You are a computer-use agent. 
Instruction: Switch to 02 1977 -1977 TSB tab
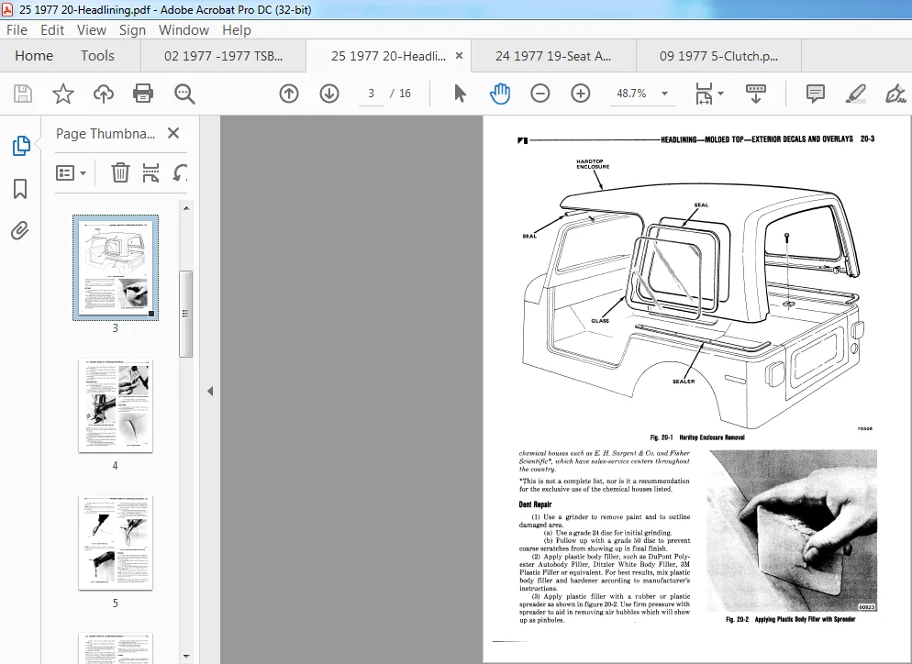coord(223,56)
